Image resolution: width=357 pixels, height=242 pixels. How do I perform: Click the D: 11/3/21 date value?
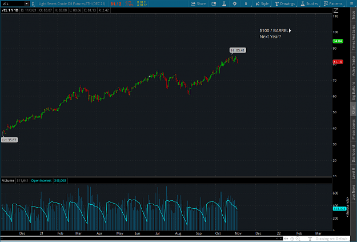[29, 10]
